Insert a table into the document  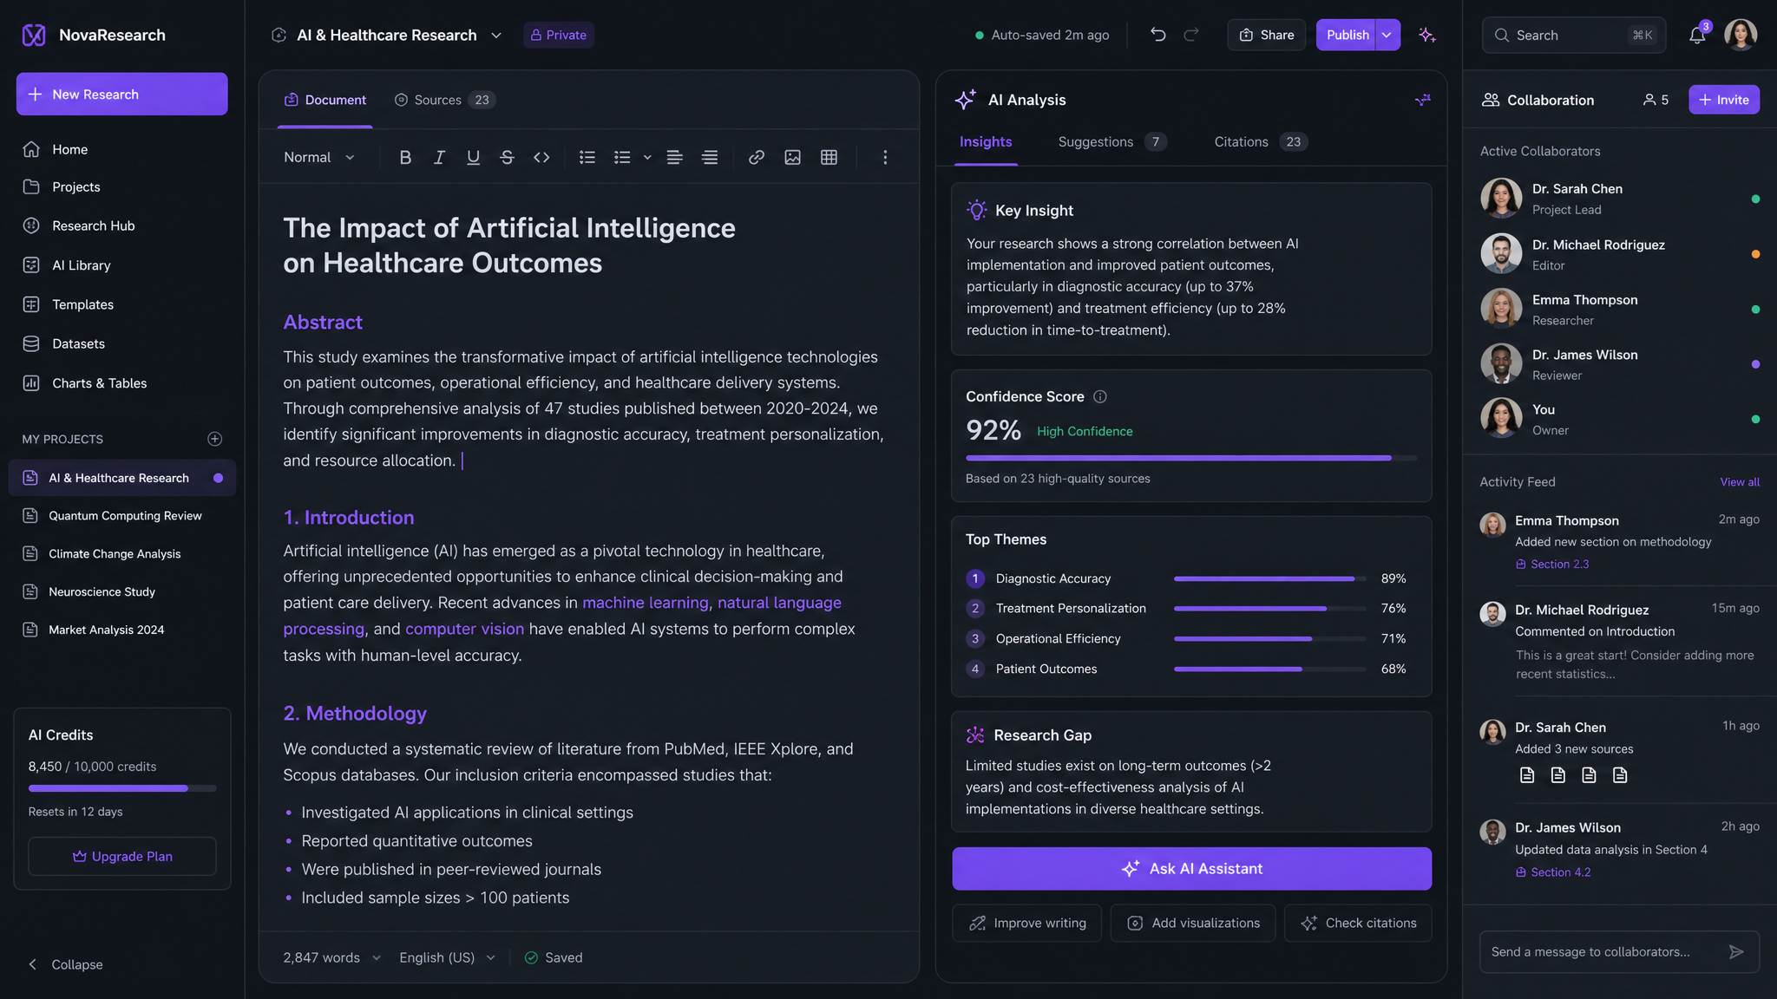pos(829,157)
